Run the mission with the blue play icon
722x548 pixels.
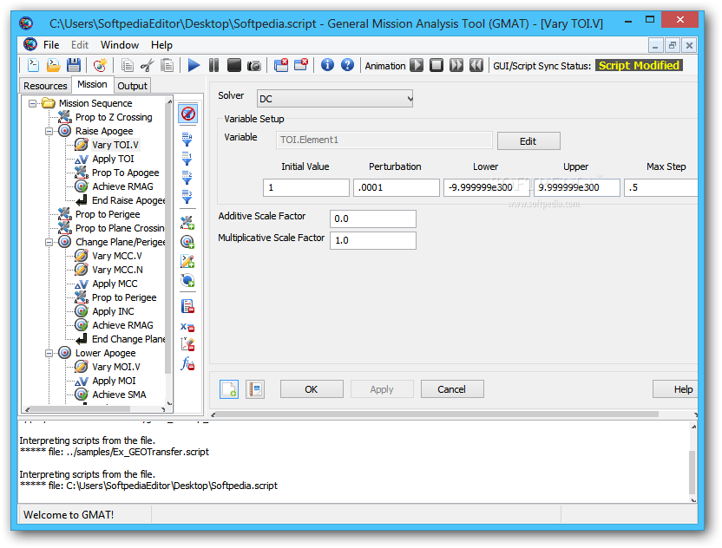tap(194, 65)
